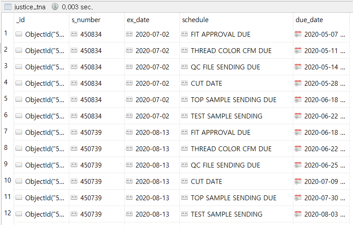The width and height of the screenshot is (353, 225).
Task: Select the TOP SAMPLE SENDING DUE cell in row 11
Action: (233, 198)
